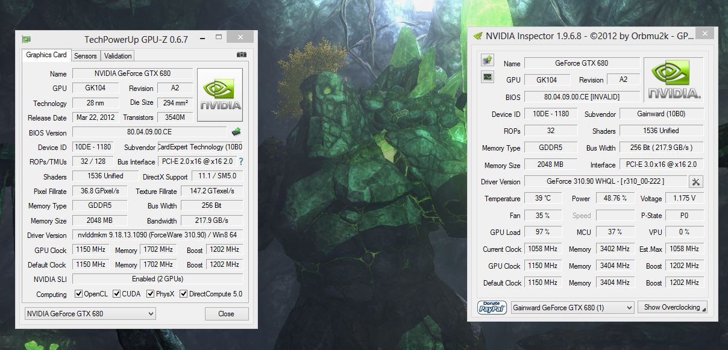
Task: Toggle the CUDA checkbox
Action: point(116,294)
